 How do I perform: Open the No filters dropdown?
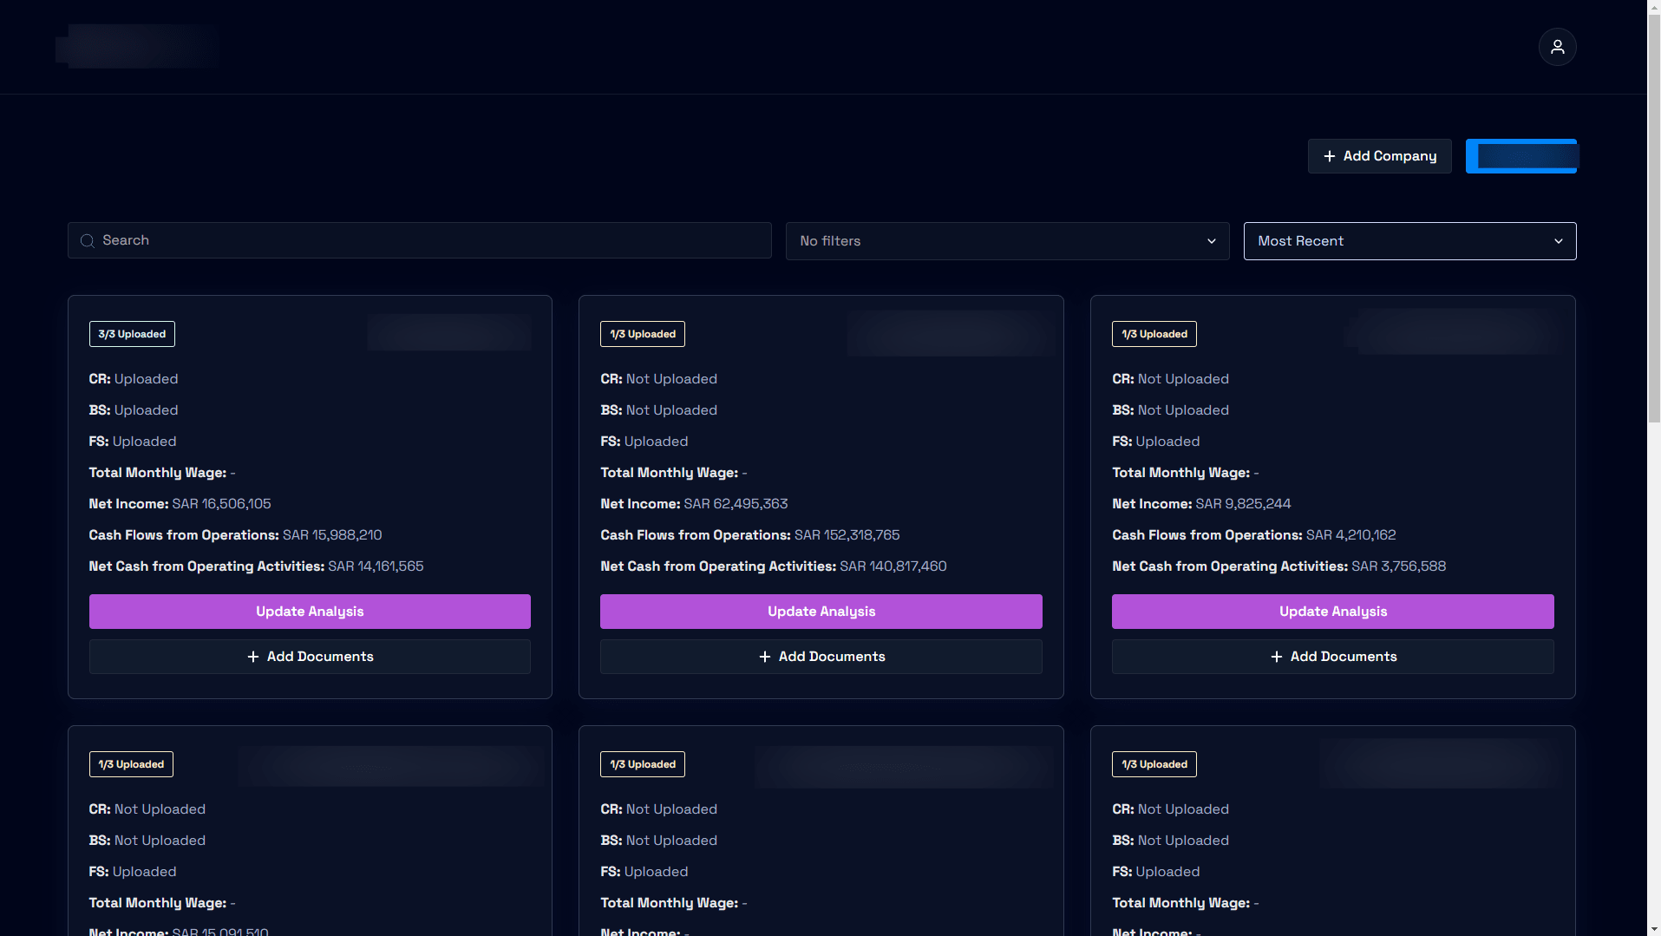[x=1007, y=241]
